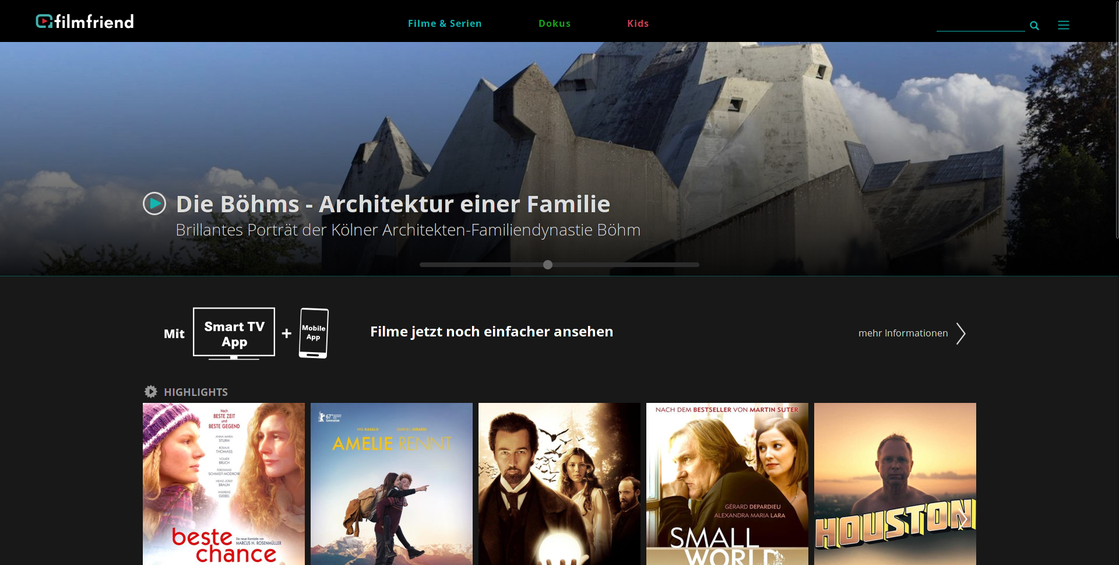
Task: Focus the search input field
Action: tap(980, 24)
